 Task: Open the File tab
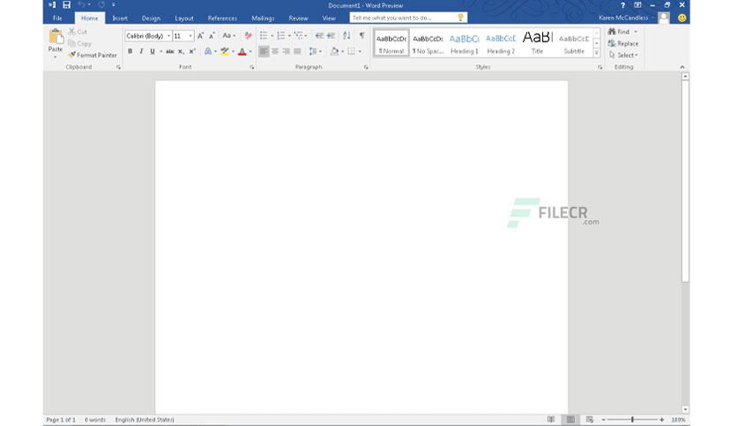pyautogui.click(x=57, y=18)
